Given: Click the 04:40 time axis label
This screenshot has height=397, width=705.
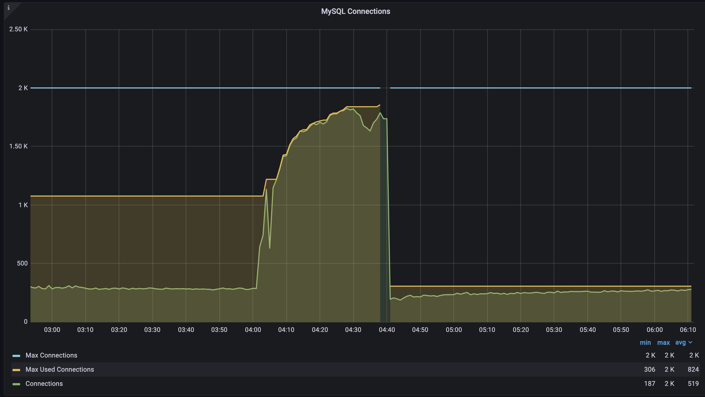Looking at the screenshot, I should click(387, 330).
